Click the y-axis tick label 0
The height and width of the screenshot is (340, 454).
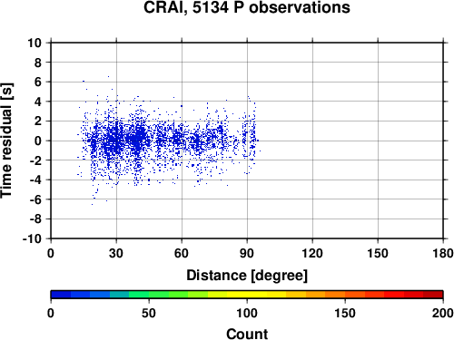[x=38, y=141]
